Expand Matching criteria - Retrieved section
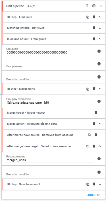The width and height of the screenshot is (106, 201). [x=100, y=28]
